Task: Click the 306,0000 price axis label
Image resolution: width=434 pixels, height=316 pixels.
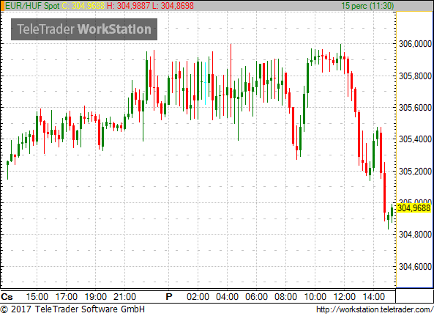Action: click(x=415, y=44)
